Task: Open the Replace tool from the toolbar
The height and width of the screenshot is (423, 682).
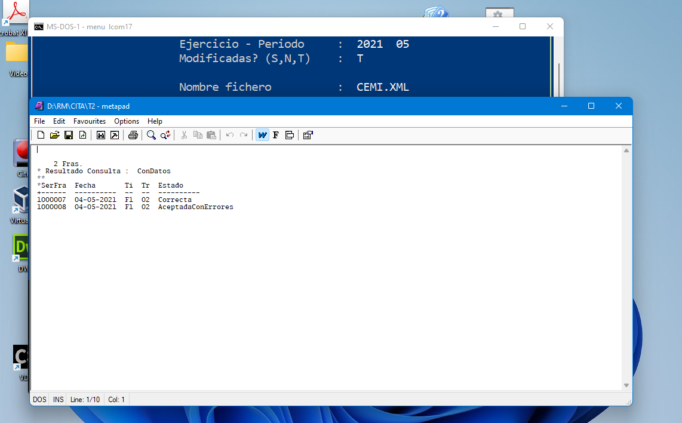Action: [165, 135]
